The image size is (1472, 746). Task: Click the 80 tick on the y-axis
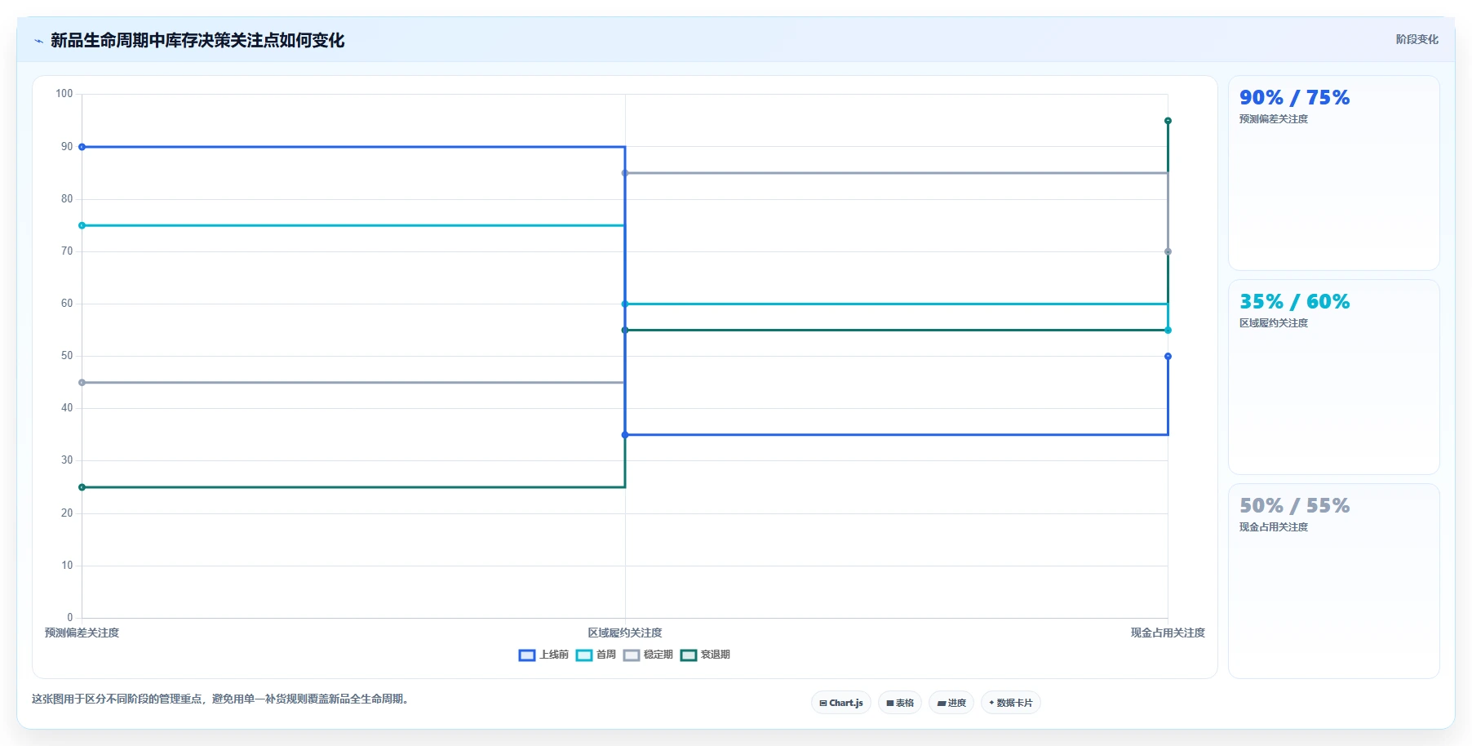point(67,199)
